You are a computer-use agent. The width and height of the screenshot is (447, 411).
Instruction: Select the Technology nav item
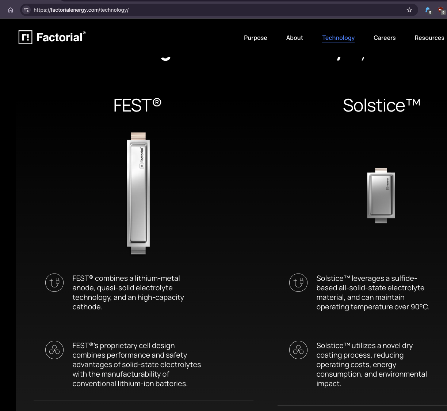point(338,38)
